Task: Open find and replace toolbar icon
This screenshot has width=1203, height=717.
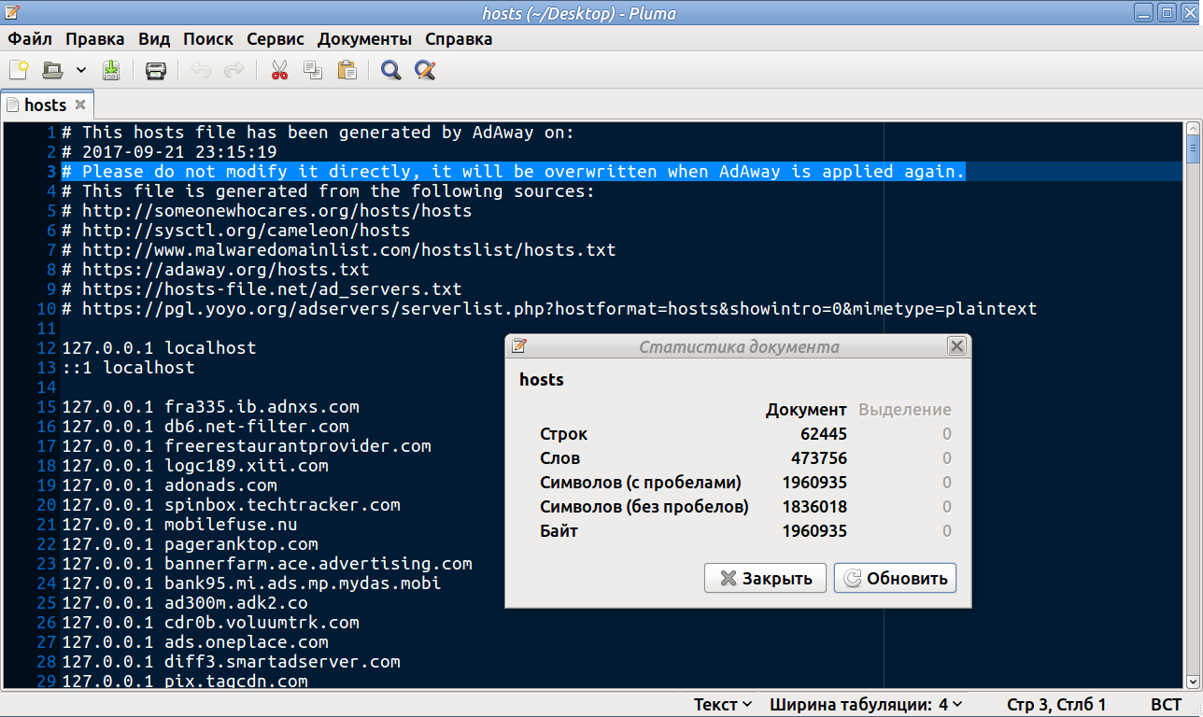Action: coord(425,70)
